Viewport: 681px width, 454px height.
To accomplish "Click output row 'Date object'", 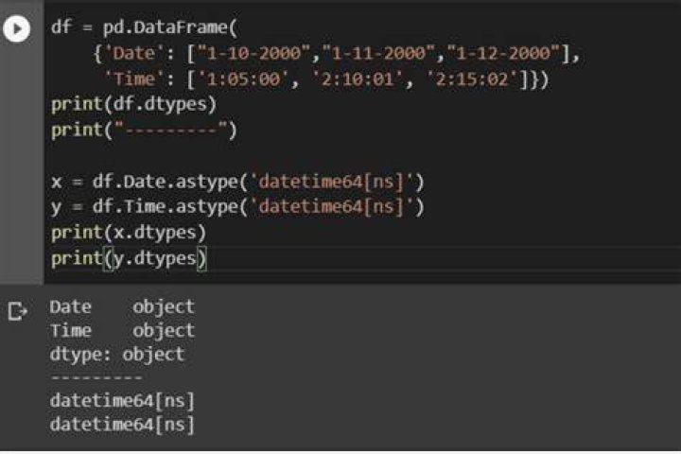I will 122,307.
